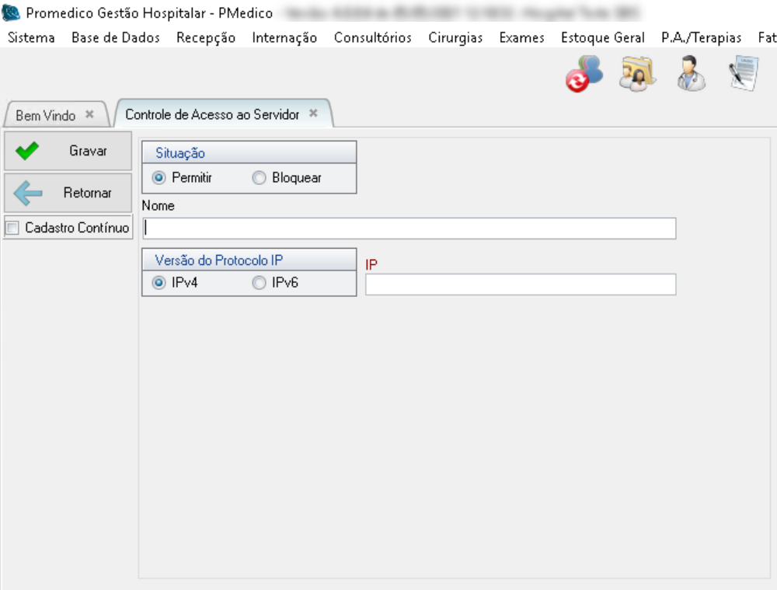Screen dimensions: 777x590
Task: Select the Permitir radio option
Action: [159, 178]
